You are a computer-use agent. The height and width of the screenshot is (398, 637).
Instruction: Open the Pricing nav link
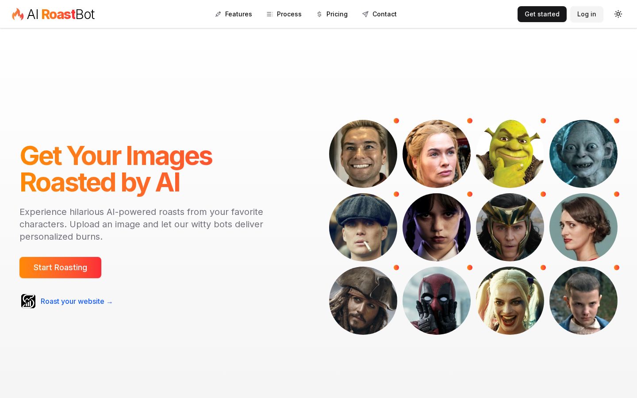tap(332, 14)
